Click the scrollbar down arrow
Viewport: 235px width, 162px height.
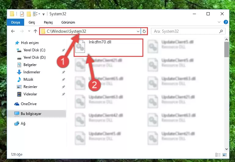coord(226,149)
